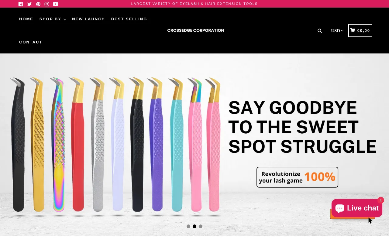The height and width of the screenshot is (243, 389).
Task: Go to the HOME menu item
Action: click(x=26, y=19)
